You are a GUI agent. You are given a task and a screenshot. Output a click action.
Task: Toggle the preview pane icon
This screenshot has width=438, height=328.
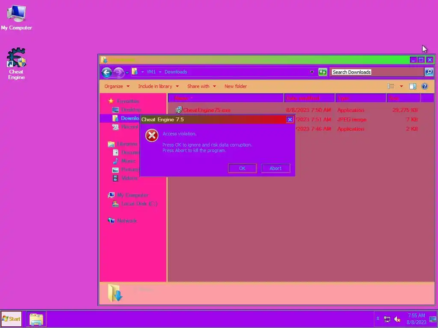point(413,86)
